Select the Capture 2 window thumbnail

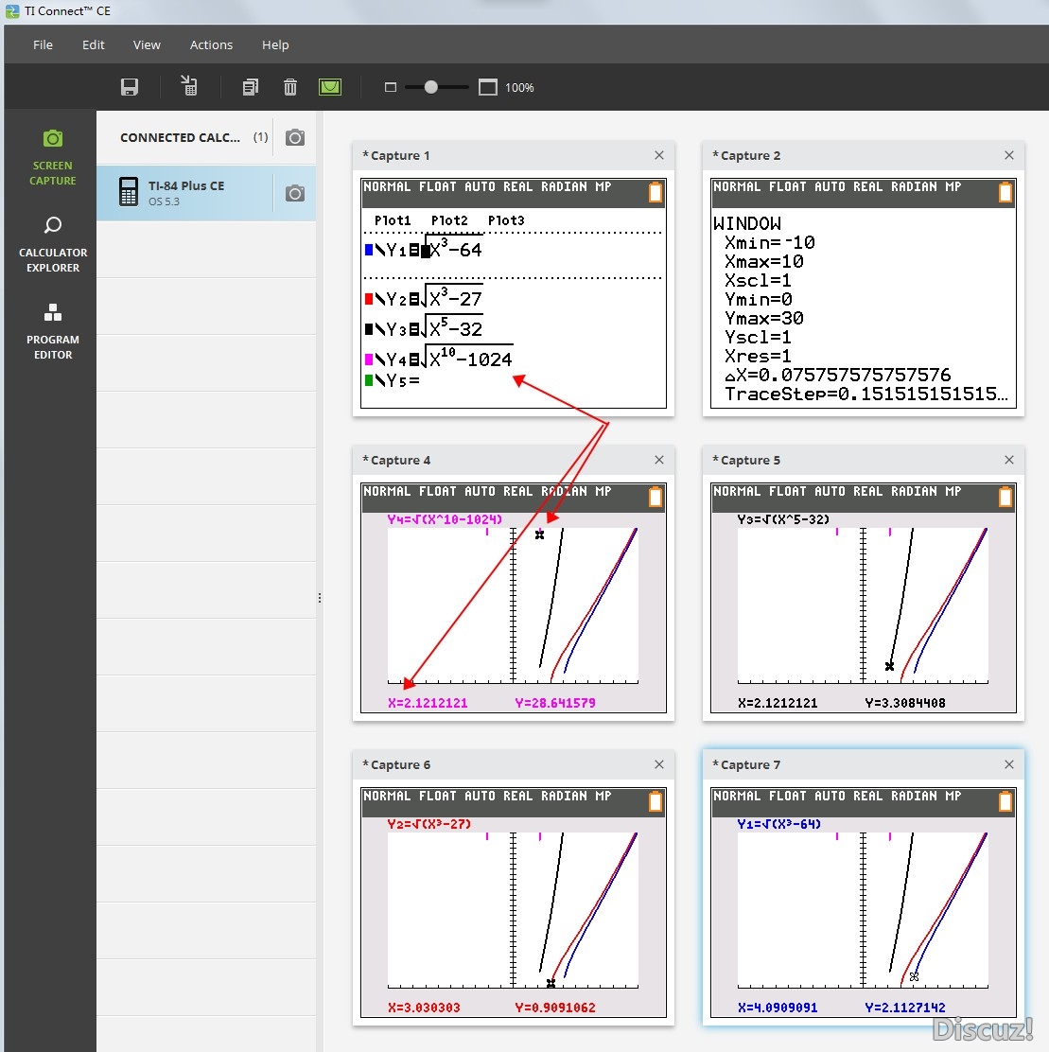pos(864,293)
